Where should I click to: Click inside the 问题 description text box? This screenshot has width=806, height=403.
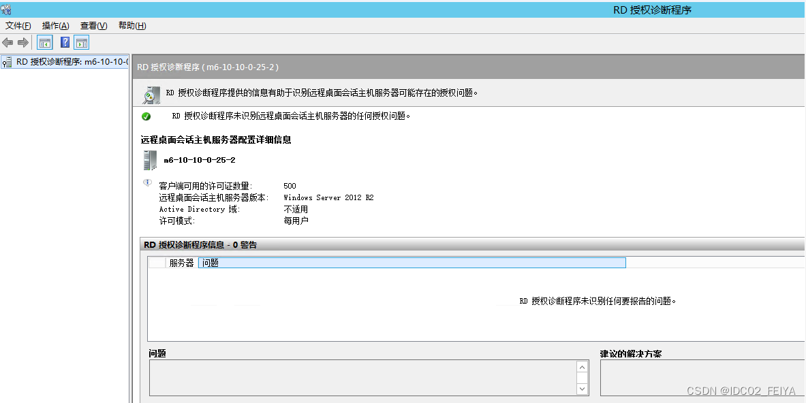[362, 378]
